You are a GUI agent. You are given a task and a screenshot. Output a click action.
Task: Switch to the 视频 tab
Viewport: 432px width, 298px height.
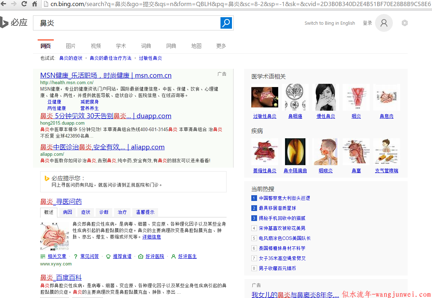(96, 46)
